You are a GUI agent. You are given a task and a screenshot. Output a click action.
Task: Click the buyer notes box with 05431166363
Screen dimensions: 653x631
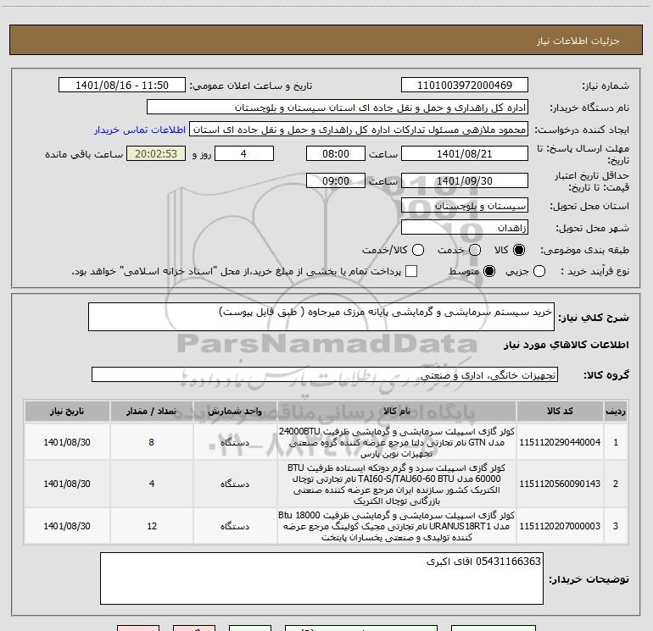click(321, 578)
